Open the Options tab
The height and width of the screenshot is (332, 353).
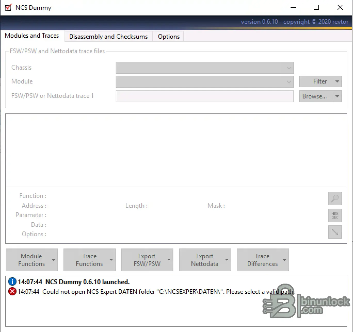pos(169,37)
